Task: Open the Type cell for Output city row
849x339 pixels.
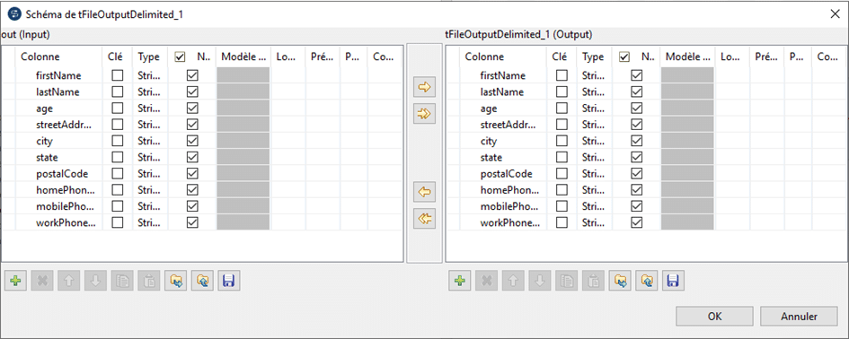Action: [594, 141]
